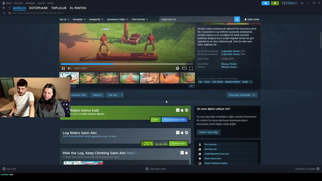This screenshot has width=322, height=181.
Task: Expand Özel Kısımlar dropdown
Action: tap(140, 19)
